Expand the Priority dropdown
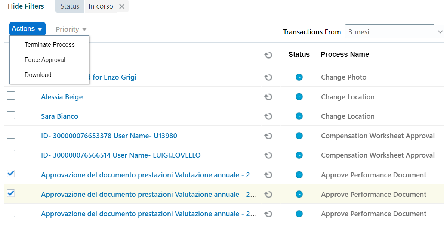The height and width of the screenshot is (227, 444). pos(71,29)
